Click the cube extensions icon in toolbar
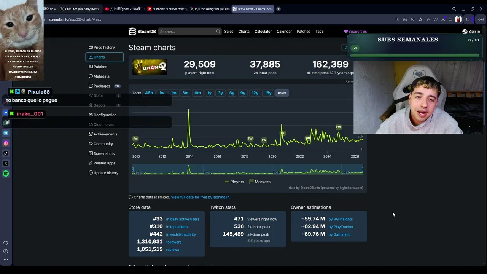This screenshot has height=274, width=487. tap(468, 19)
